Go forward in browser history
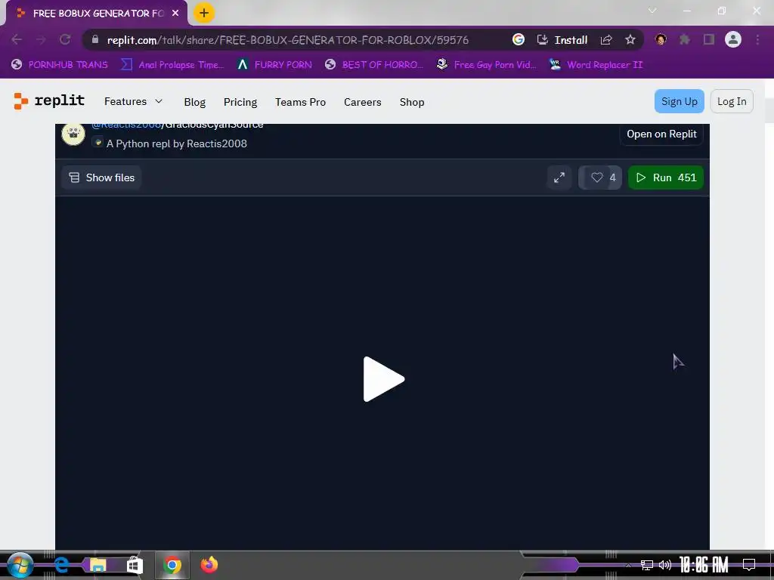This screenshot has width=774, height=580. pos(41,39)
